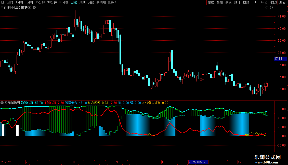288x165 pixels.
Task: Click the 叠加 overlay button
Action: 219,2
